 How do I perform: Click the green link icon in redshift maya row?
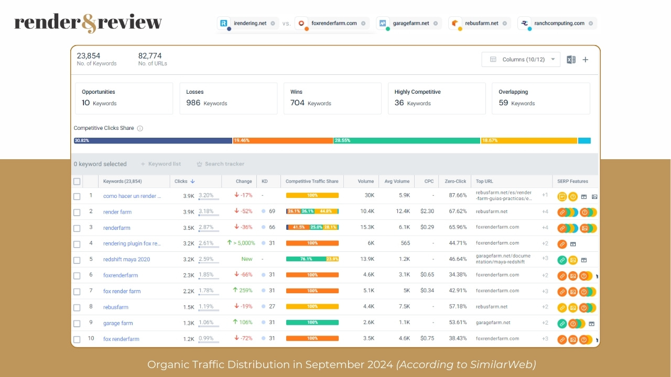tap(562, 260)
